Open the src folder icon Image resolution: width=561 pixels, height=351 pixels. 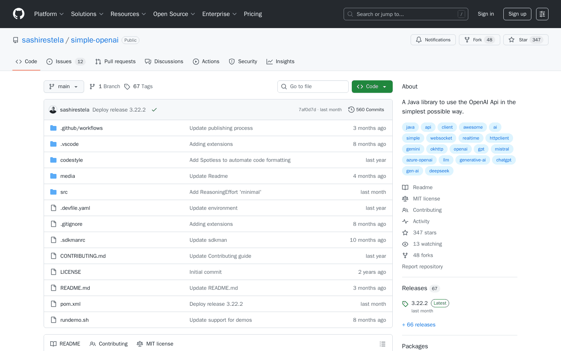(53, 192)
